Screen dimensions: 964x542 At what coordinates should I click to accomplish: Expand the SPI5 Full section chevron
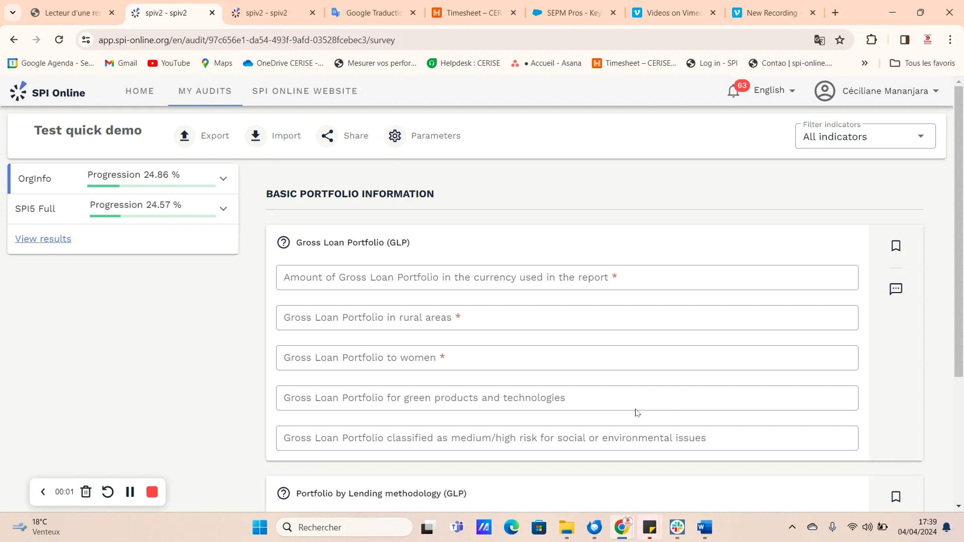point(223,209)
